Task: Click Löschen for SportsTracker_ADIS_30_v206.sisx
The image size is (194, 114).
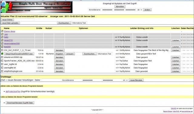Action: 176,61
